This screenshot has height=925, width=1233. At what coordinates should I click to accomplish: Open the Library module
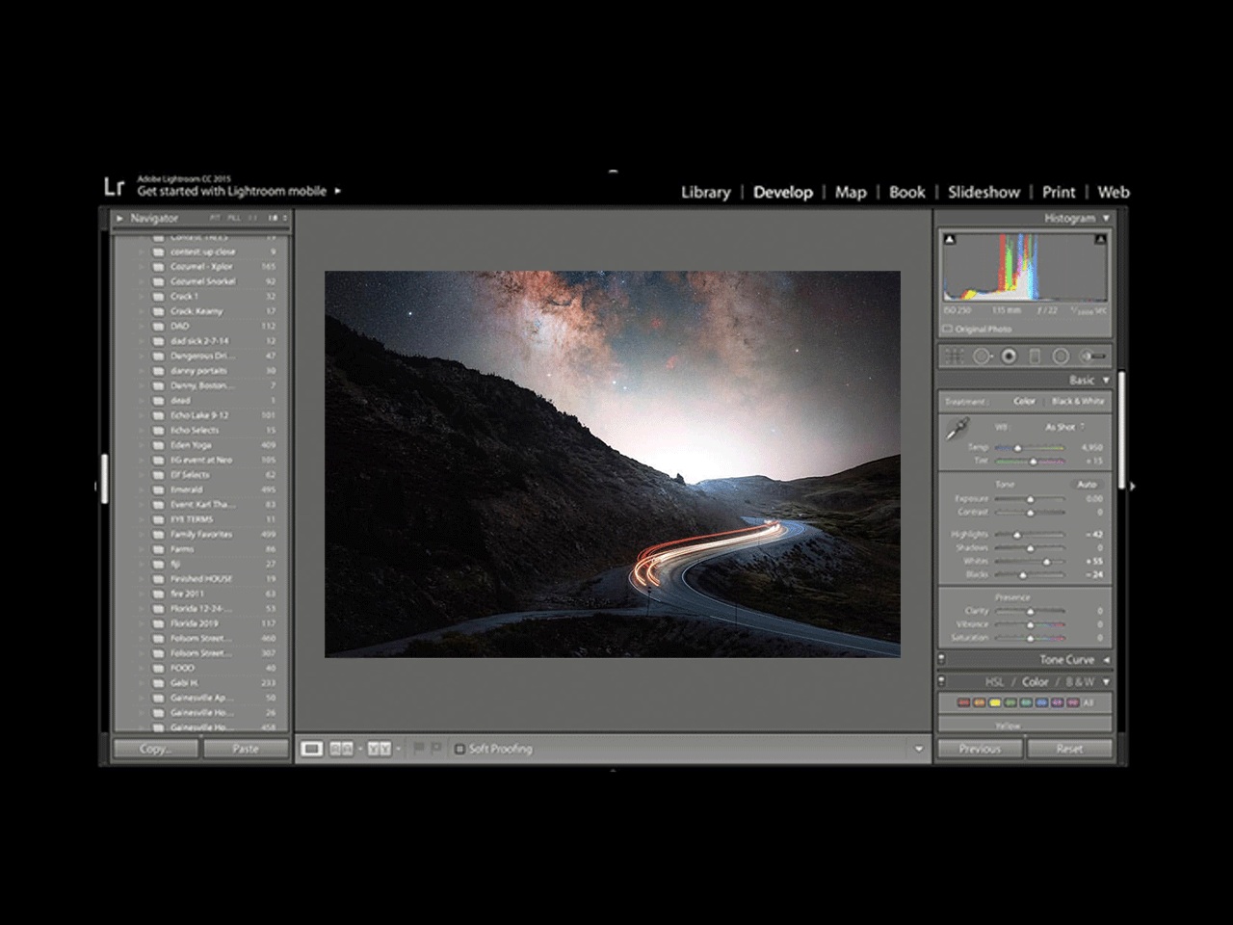[705, 193]
